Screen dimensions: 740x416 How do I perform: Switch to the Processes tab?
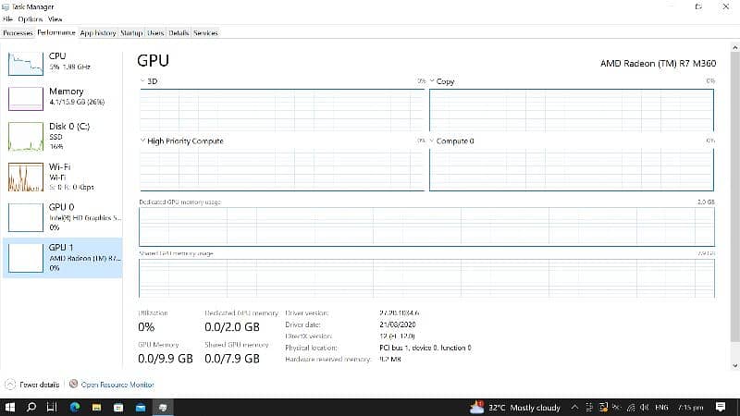click(x=18, y=32)
